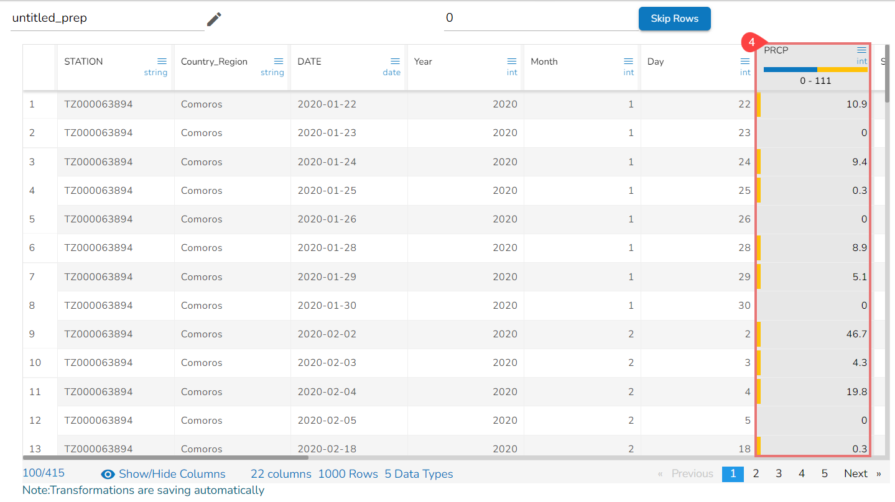Open the STATION column menu icon
Viewport: 895px width, 502px height.
tap(162, 61)
